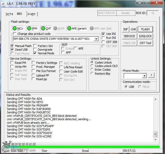Click the (UN)LOCK button
Screen dimensions: 165x154
[x=145, y=36]
